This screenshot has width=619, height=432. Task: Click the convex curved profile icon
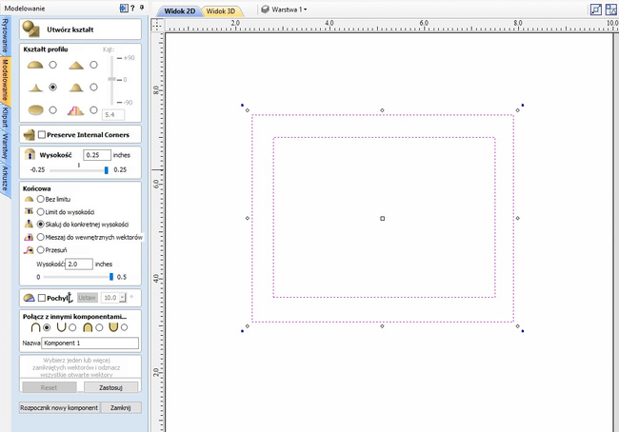coord(76,88)
